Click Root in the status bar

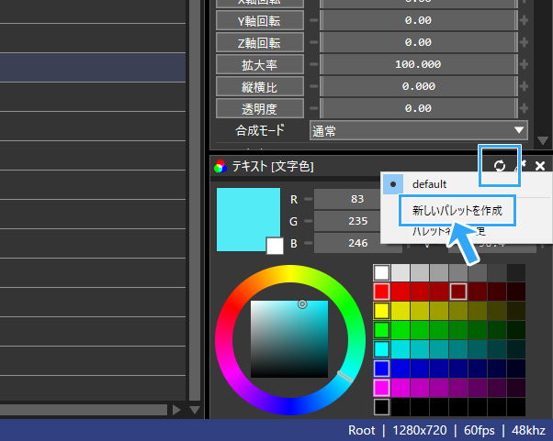click(362, 430)
